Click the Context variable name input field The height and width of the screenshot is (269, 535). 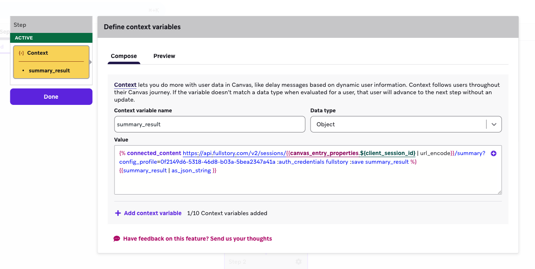click(210, 124)
